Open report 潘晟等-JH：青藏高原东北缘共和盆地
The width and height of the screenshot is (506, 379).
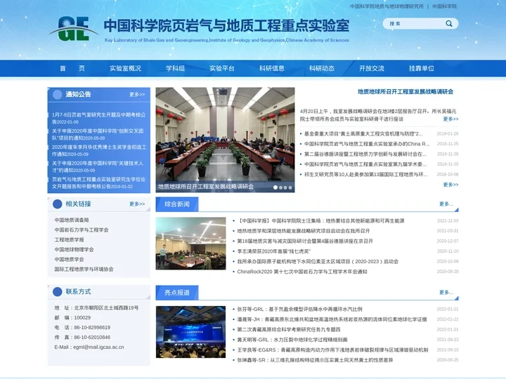[x=332, y=319]
